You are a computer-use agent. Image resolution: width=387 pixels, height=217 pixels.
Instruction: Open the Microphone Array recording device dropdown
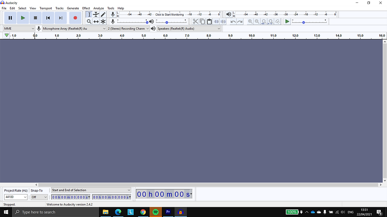click(x=74, y=28)
